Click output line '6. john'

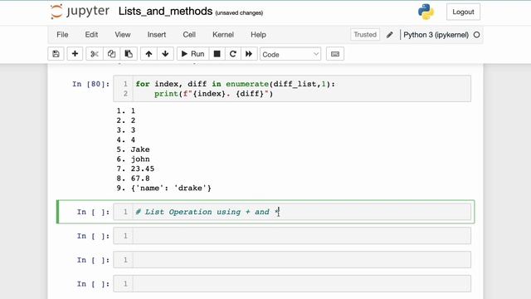(x=133, y=159)
